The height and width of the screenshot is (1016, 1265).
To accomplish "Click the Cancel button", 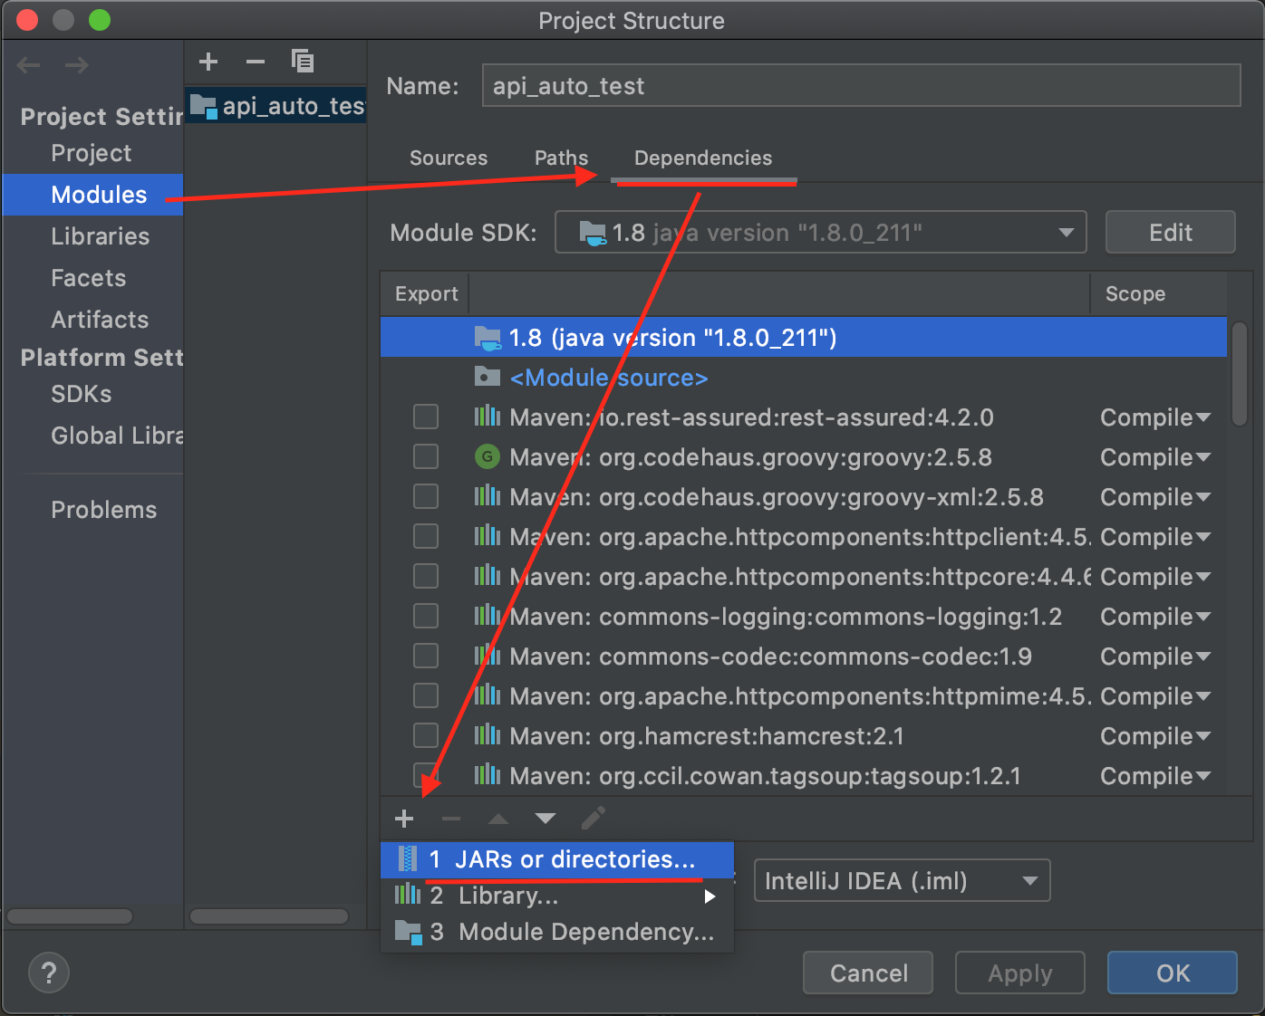I will 868,973.
